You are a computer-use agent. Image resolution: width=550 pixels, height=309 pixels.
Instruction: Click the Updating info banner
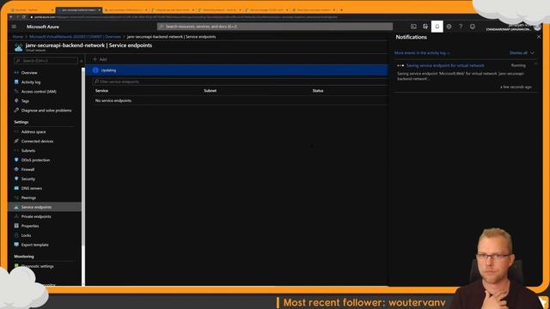(237, 70)
